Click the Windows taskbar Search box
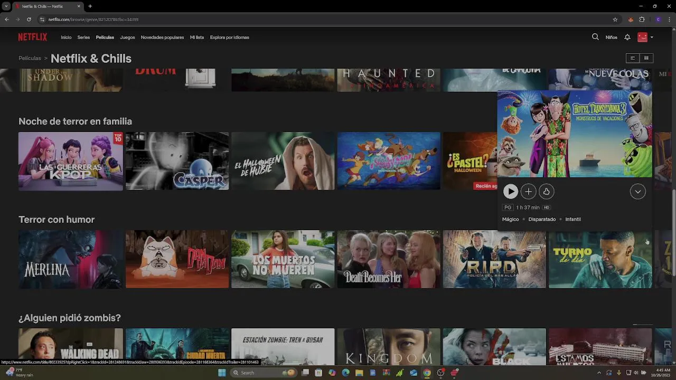This screenshot has width=676, height=380. [x=264, y=373]
